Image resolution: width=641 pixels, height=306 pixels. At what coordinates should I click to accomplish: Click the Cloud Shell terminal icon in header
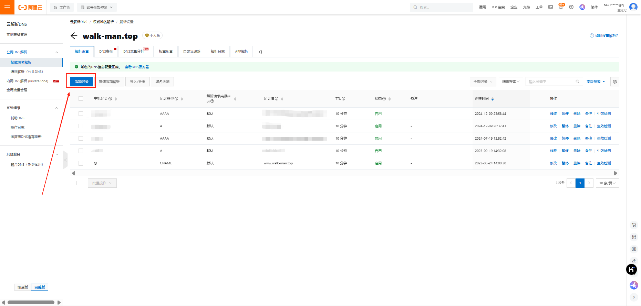(x=550, y=7)
